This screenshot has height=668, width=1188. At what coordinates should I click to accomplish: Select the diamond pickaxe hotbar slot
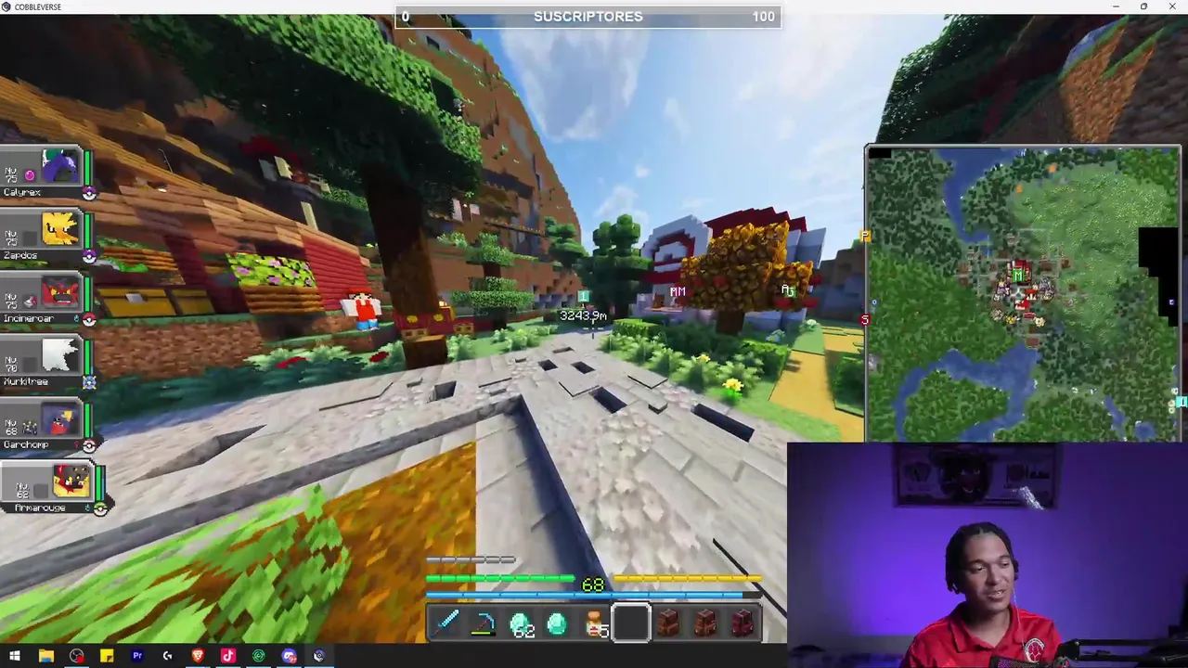[x=483, y=623]
